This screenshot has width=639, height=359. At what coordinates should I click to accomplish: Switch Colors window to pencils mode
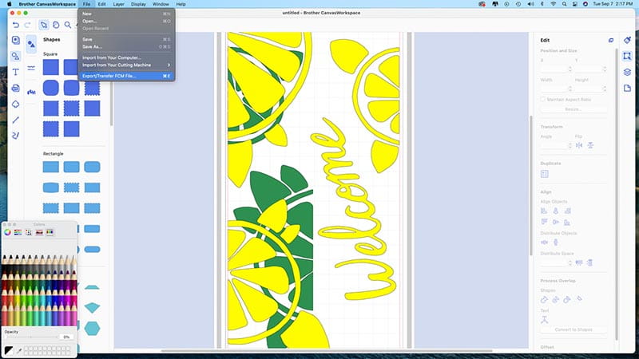(x=50, y=232)
